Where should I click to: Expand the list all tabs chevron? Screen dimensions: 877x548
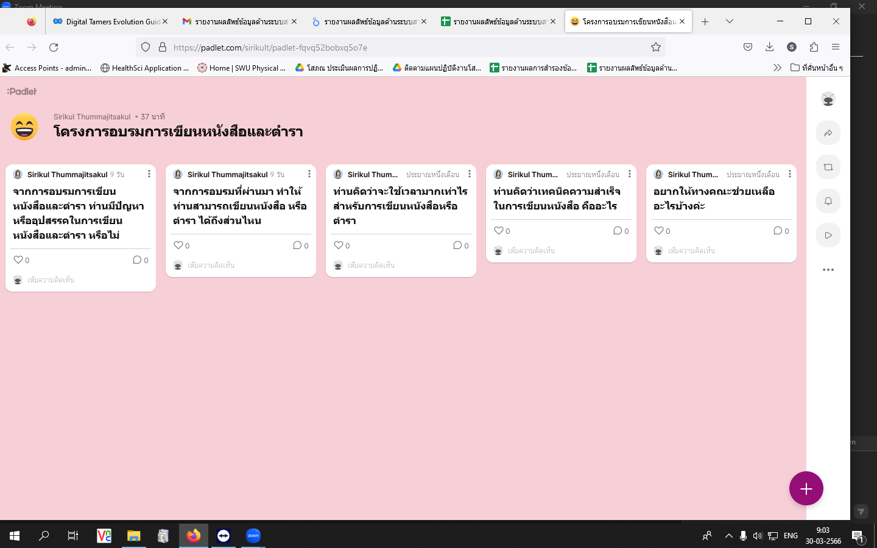click(x=730, y=21)
